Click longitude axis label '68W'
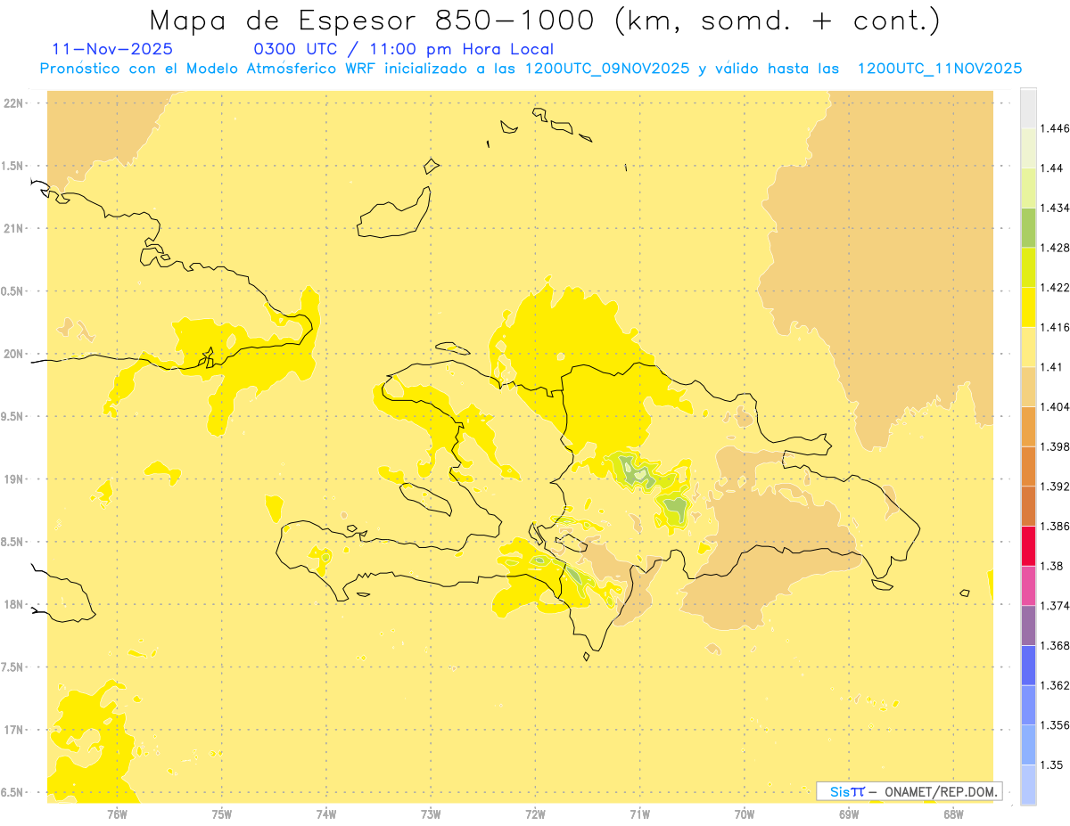 (x=953, y=814)
